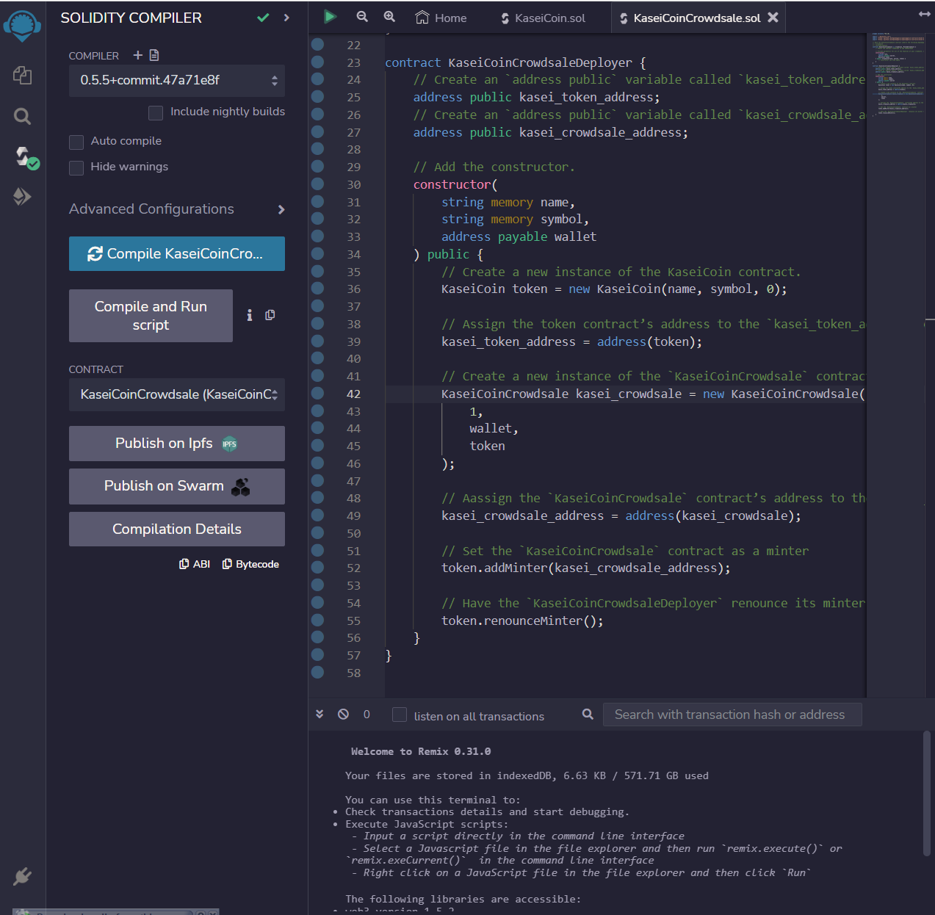Image resolution: width=935 pixels, height=915 pixels.
Task: Click the terminal search magnifier icon
Action: point(588,714)
